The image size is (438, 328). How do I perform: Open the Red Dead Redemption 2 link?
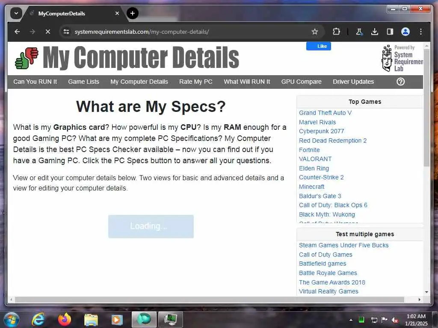point(333,141)
